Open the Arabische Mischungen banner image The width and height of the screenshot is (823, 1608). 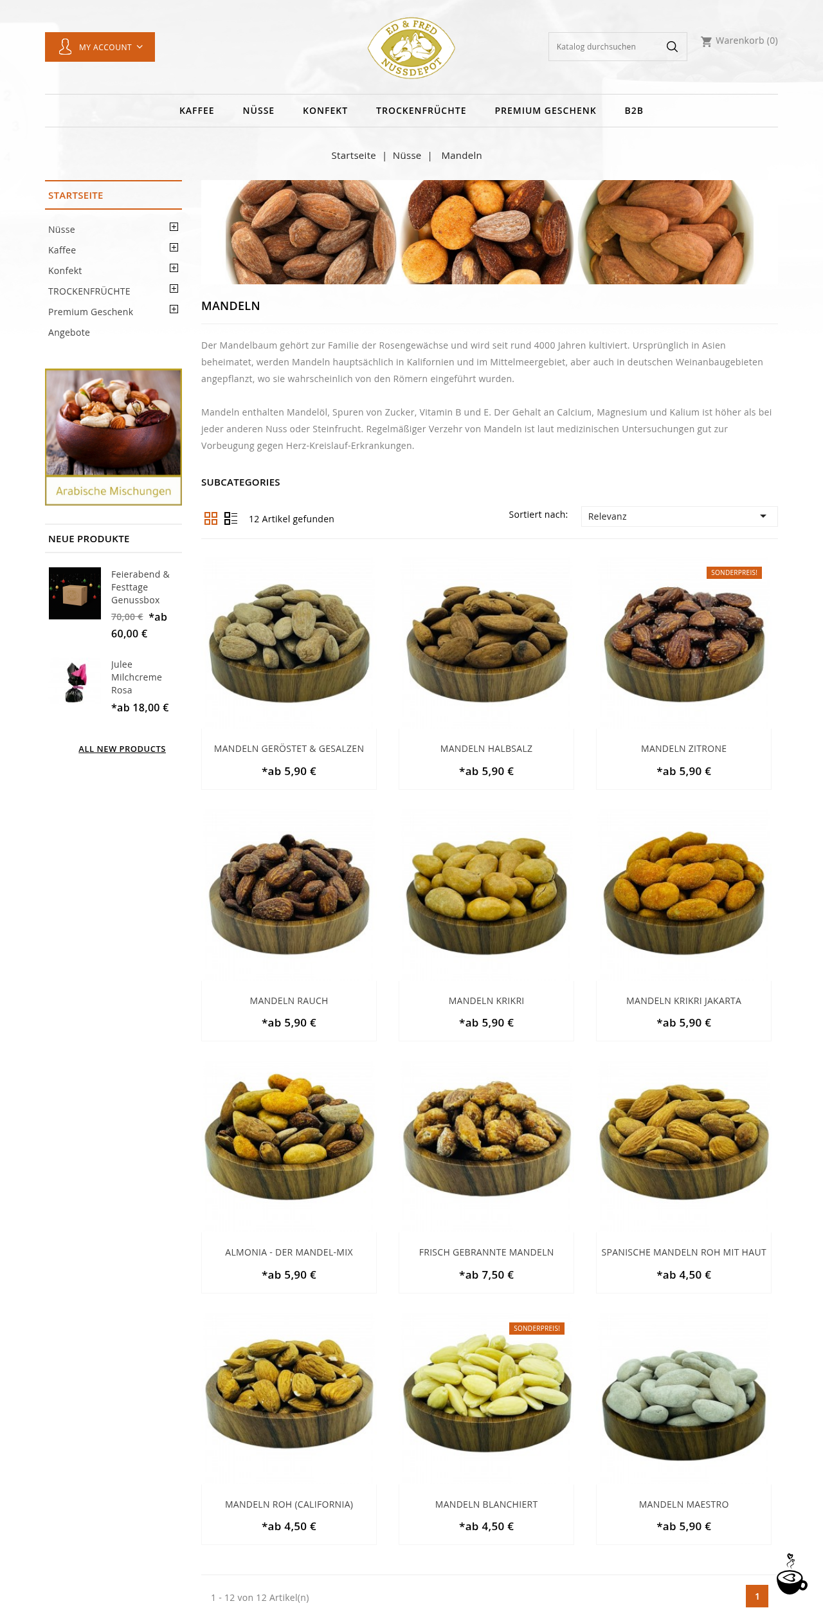(113, 437)
